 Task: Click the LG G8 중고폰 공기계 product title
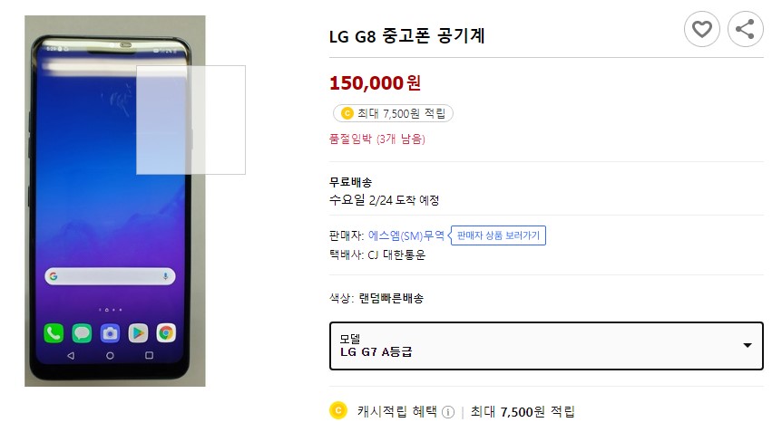[407, 37]
